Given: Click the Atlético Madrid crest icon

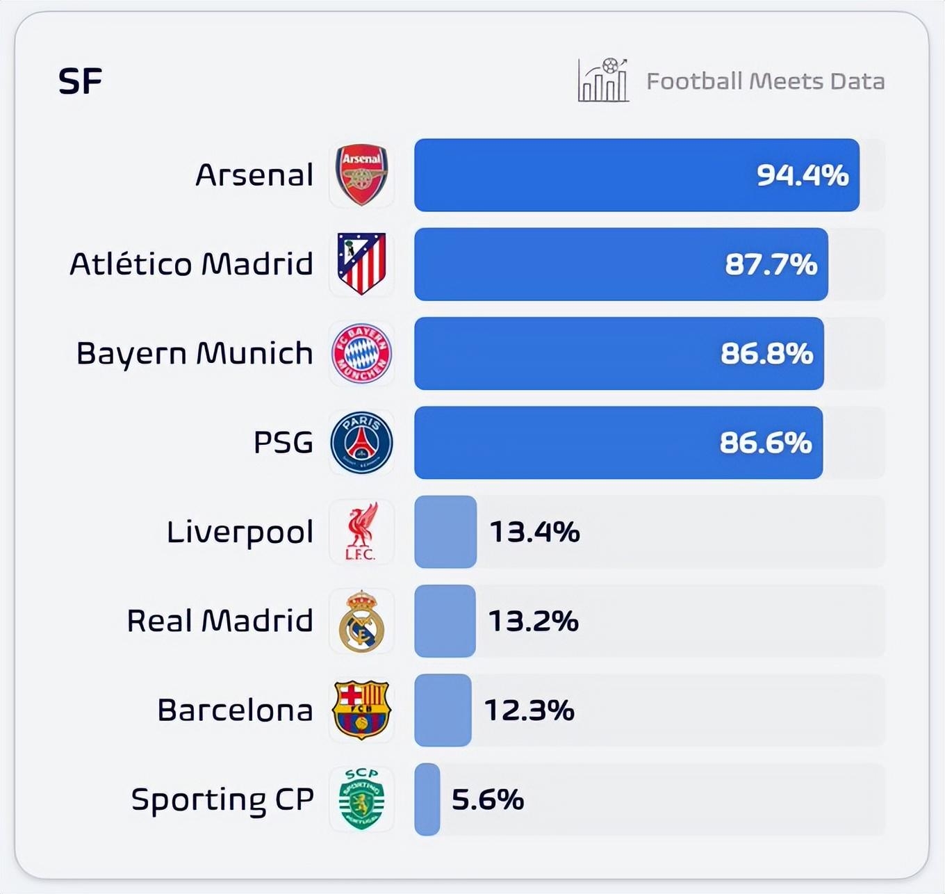Looking at the screenshot, I should coord(361,264).
